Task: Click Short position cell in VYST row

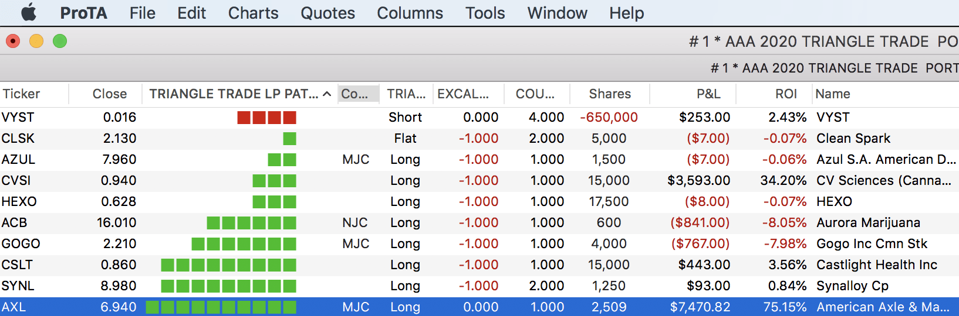Action: 405,117
